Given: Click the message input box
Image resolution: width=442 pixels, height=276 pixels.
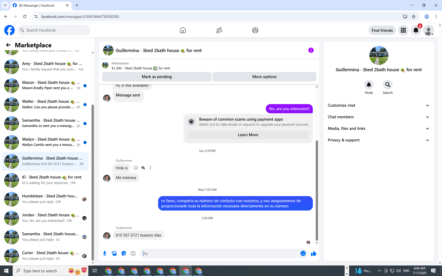Looking at the screenshot, I should click(x=220, y=253).
